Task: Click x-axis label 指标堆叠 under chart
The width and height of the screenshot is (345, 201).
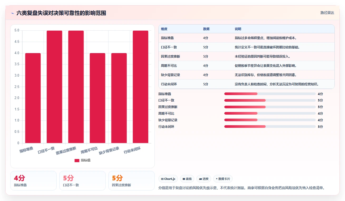Action: click(x=26, y=150)
